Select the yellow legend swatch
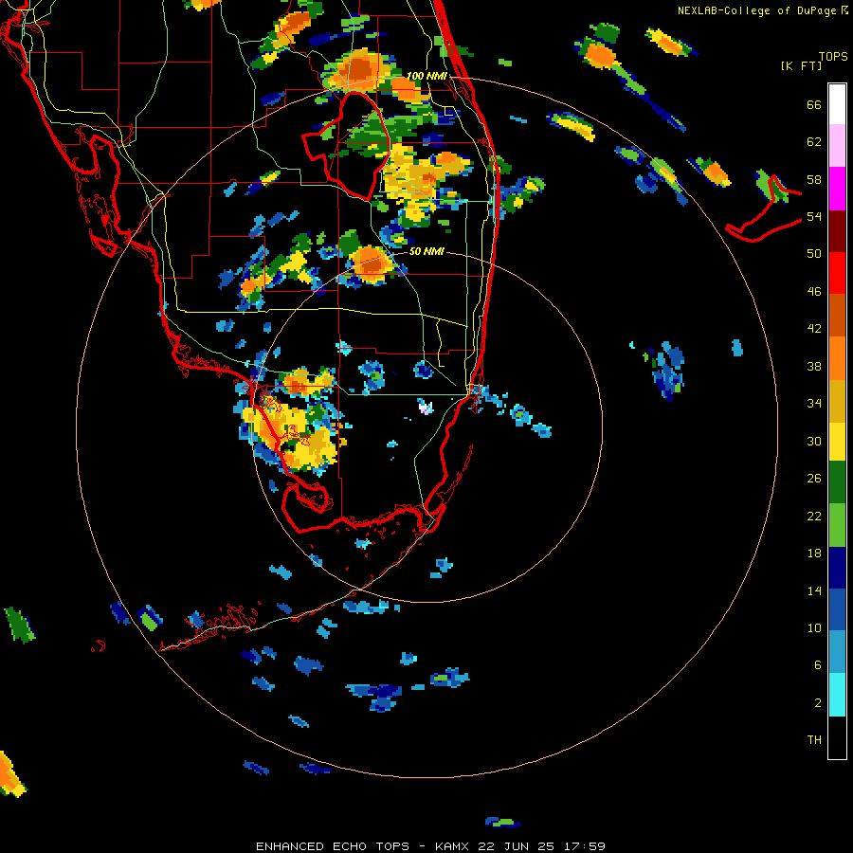The width and height of the screenshot is (853, 853). (837, 441)
